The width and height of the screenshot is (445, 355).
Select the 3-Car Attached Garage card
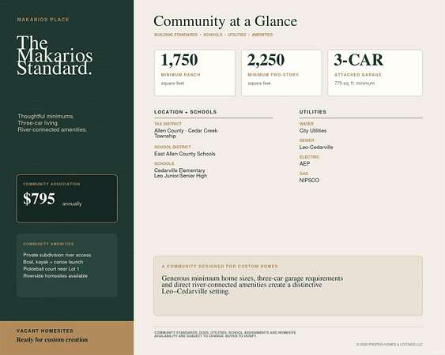(375, 73)
